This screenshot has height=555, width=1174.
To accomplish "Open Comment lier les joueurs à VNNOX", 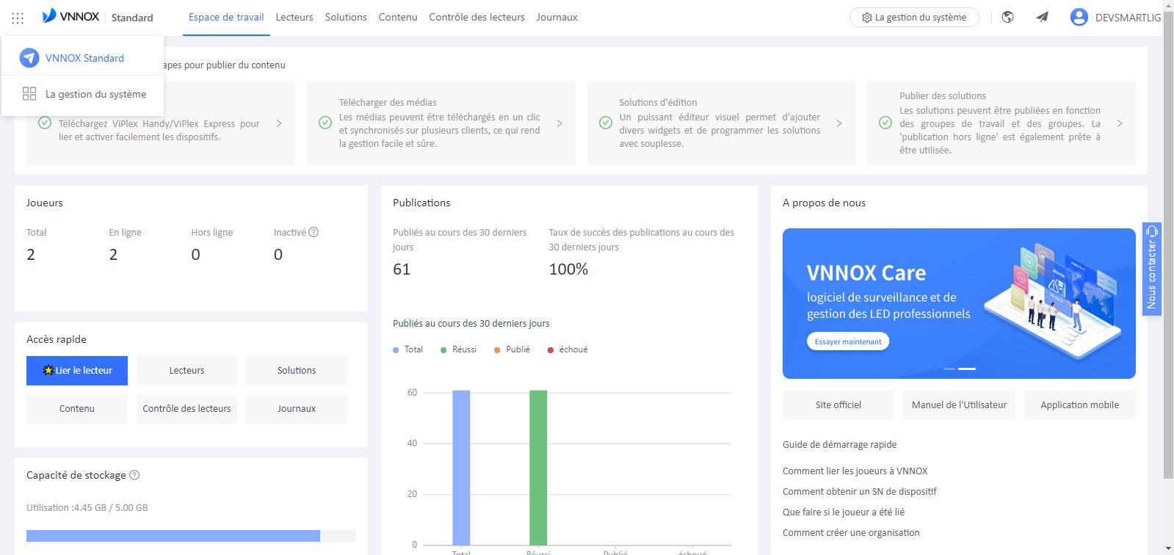I will tap(855, 471).
